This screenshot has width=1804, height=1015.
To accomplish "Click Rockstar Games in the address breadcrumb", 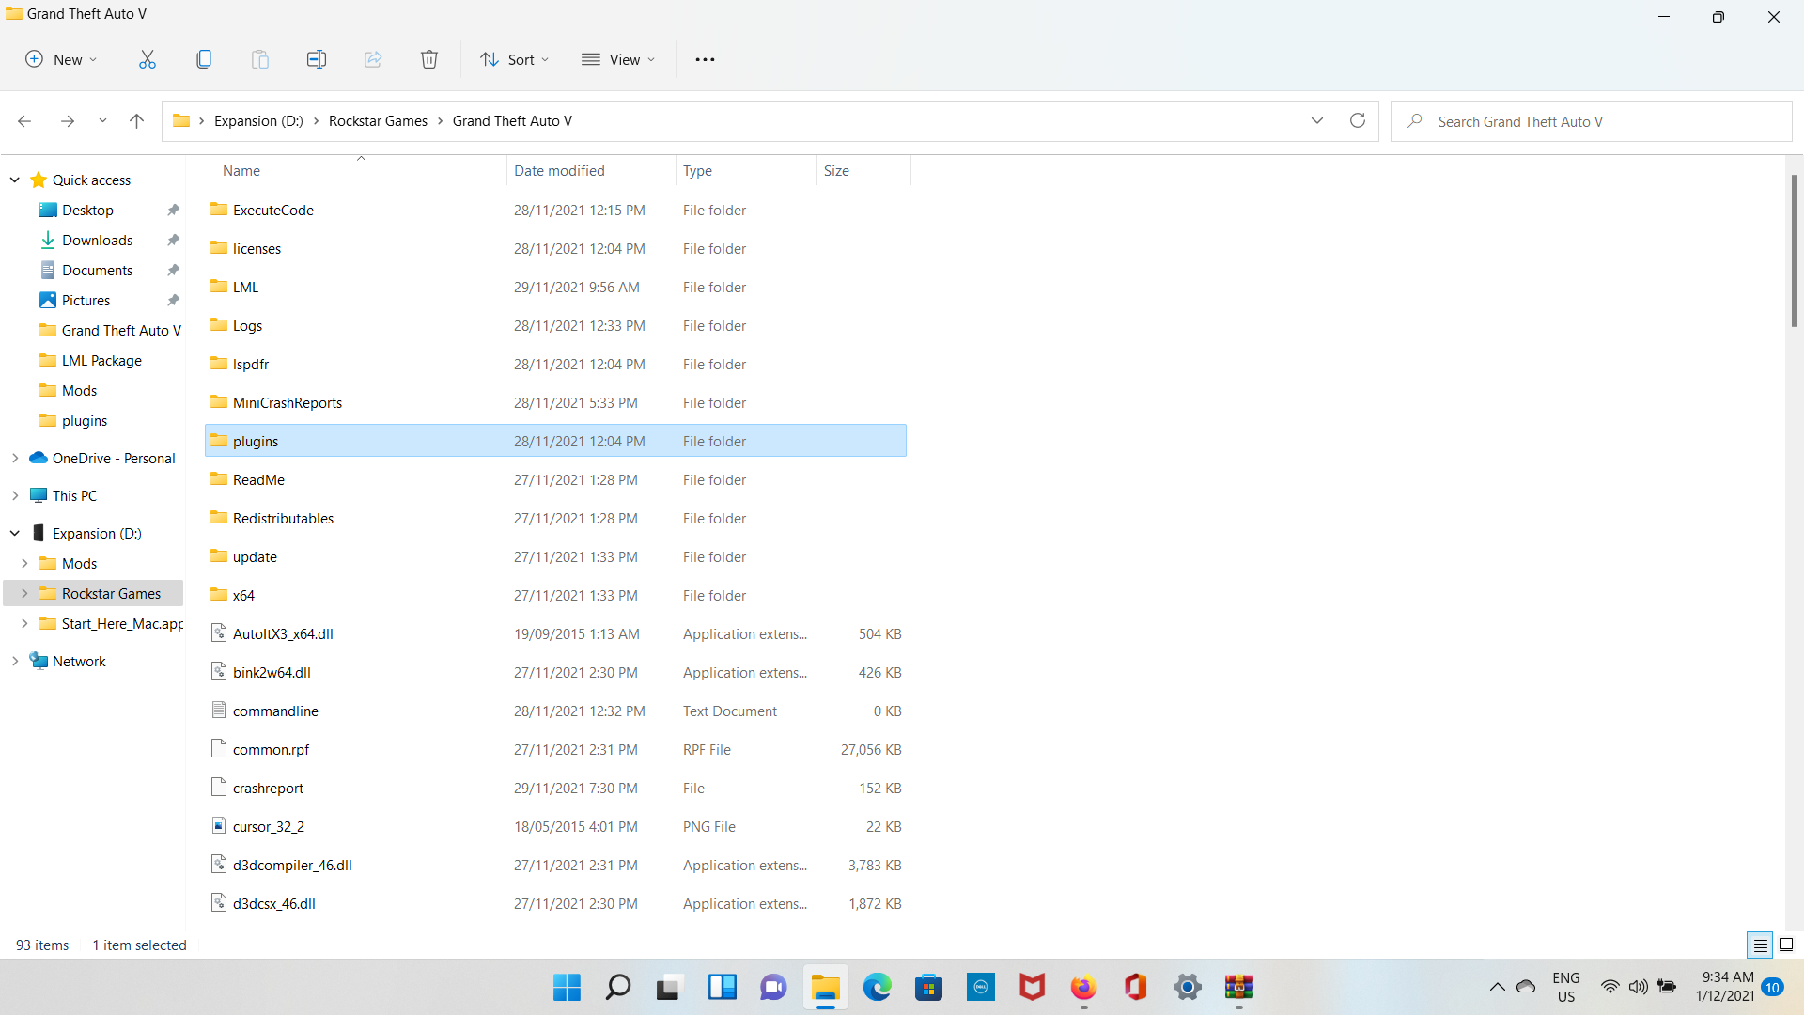I will 378,120.
